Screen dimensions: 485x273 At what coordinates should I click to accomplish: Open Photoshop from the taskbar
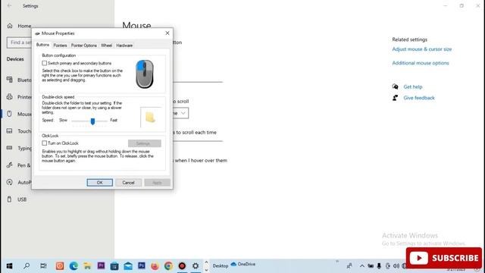[x=142, y=265]
